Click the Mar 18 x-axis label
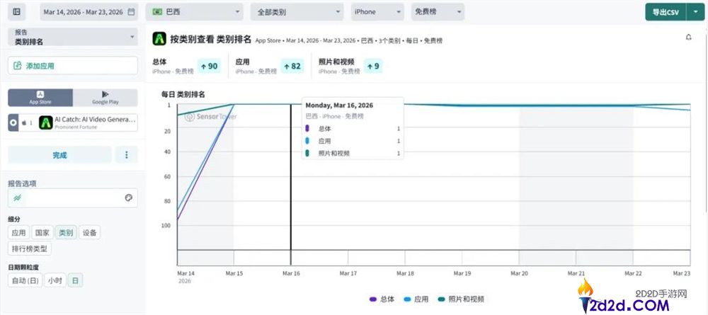This screenshot has width=708, height=315. 405,273
